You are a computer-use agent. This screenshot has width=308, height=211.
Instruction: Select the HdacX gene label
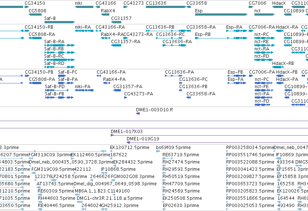coord(279,3)
